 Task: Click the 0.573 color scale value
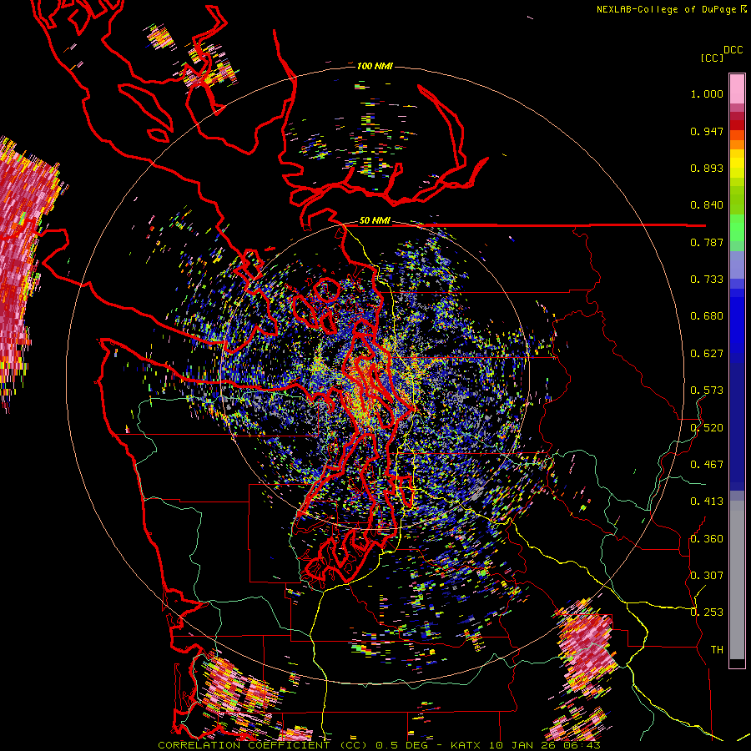[x=707, y=391]
